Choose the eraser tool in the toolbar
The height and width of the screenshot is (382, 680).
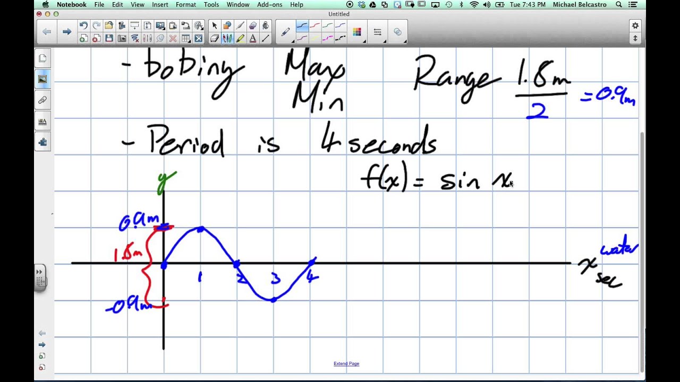point(215,38)
